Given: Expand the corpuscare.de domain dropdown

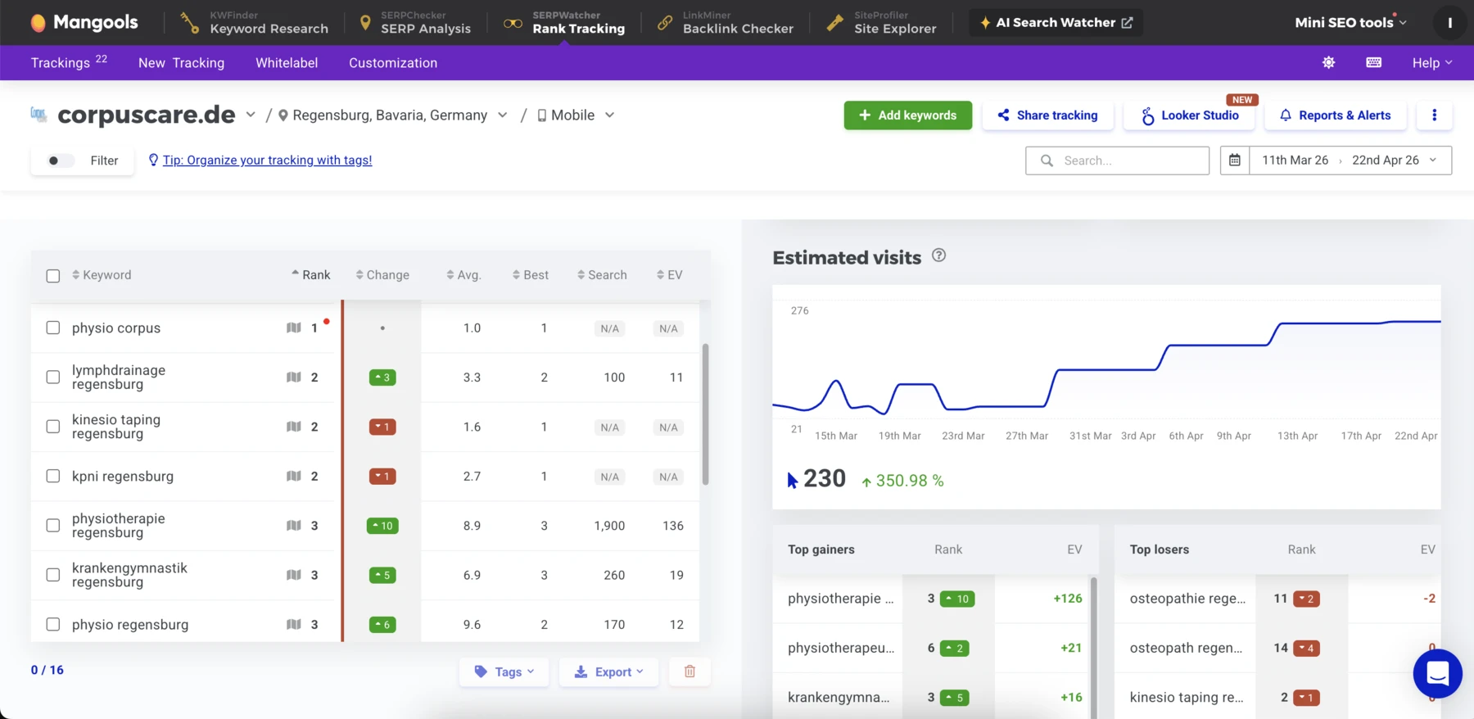Looking at the screenshot, I should click(x=251, y=115).
